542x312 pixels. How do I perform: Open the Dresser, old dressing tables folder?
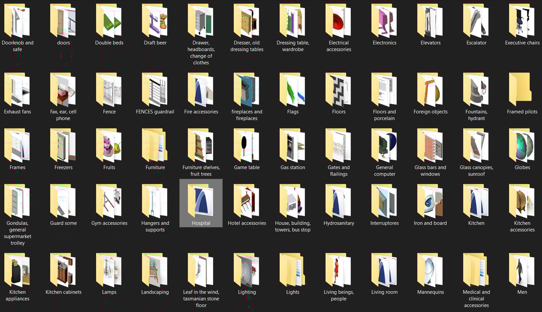pos(247,21)
